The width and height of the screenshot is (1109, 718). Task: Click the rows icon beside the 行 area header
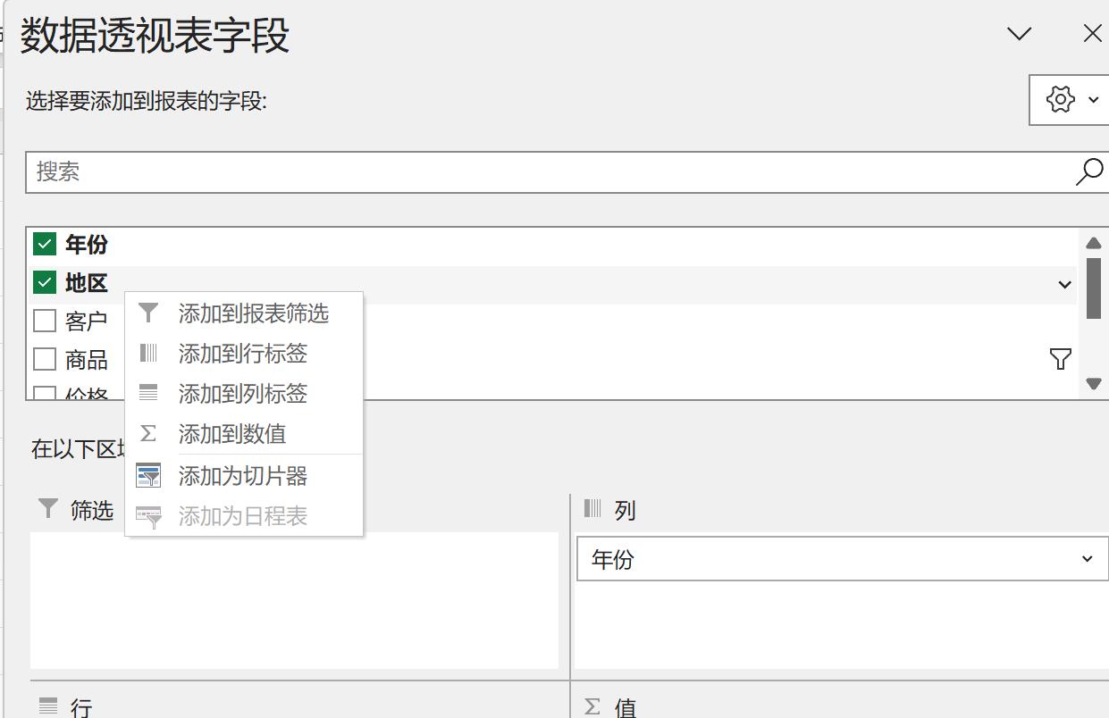(46, 706)
